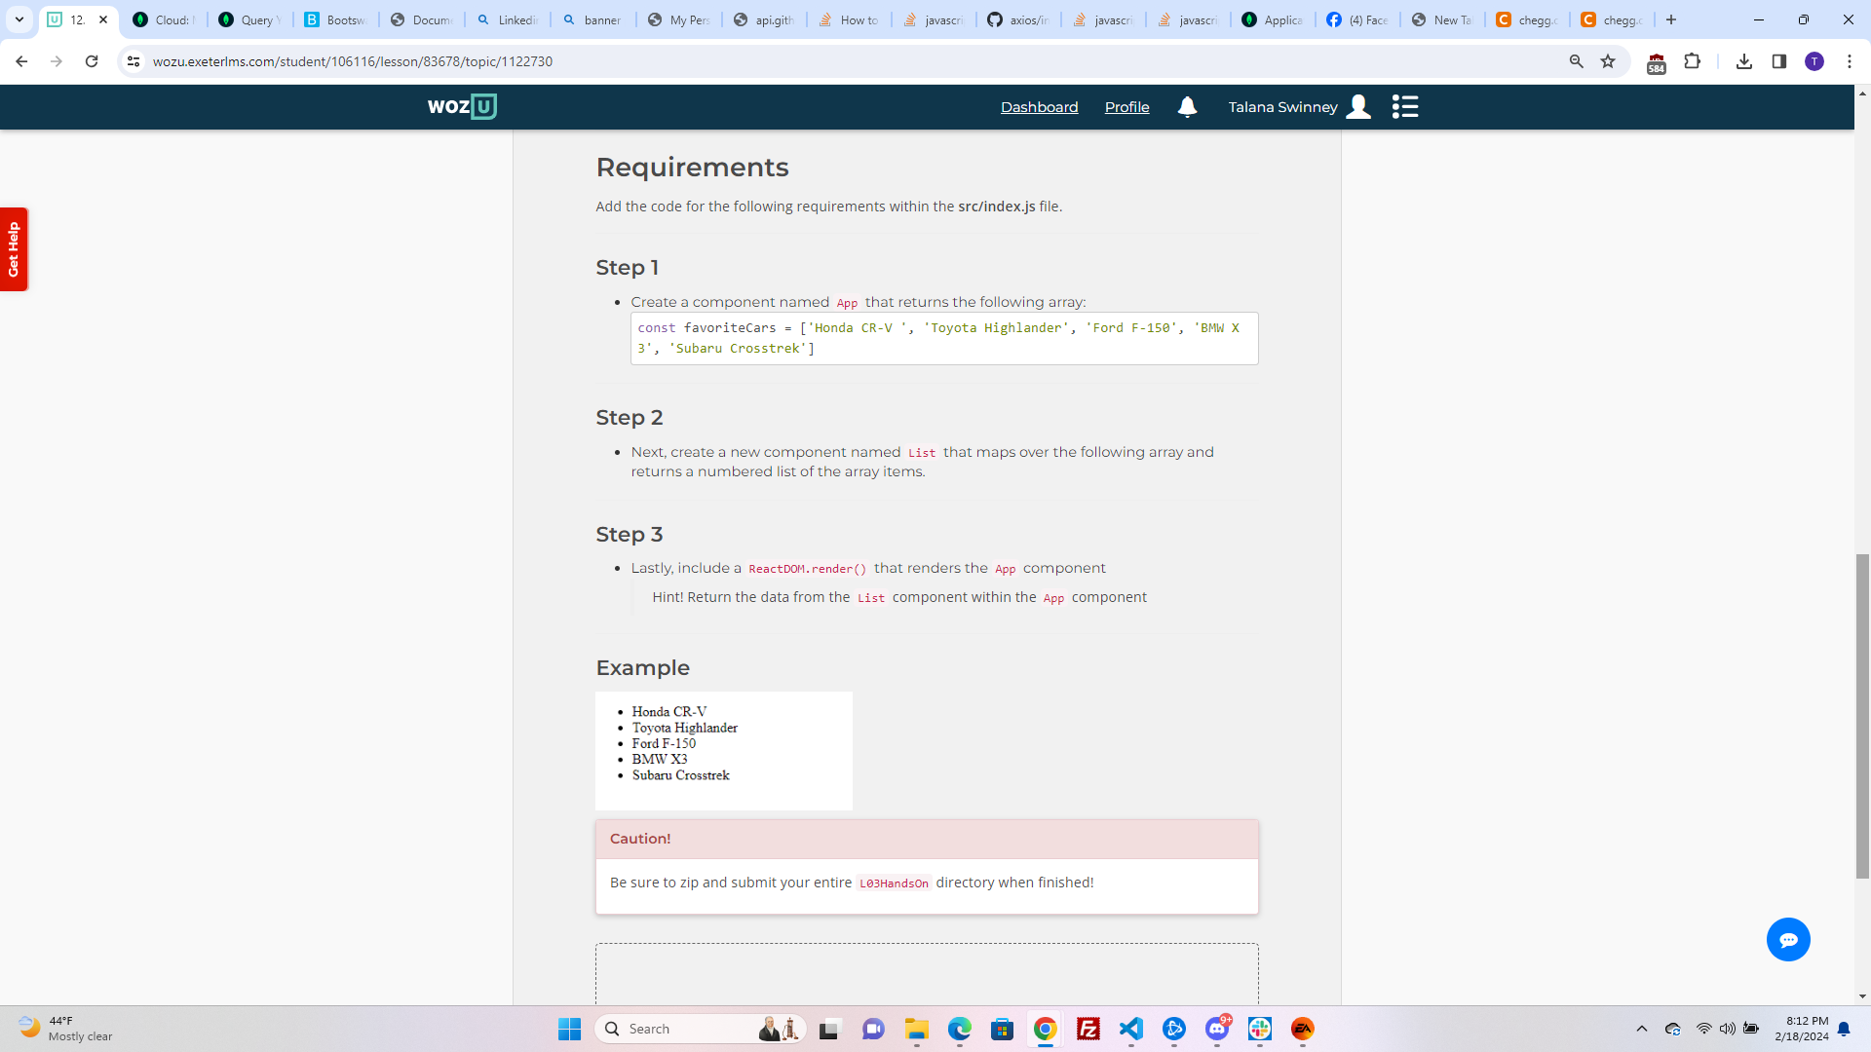Open the notification bell icon
Image resolution: width=1871 pixels, height=1052 pixels.
pyautogui.click(x=1186, y=106)
